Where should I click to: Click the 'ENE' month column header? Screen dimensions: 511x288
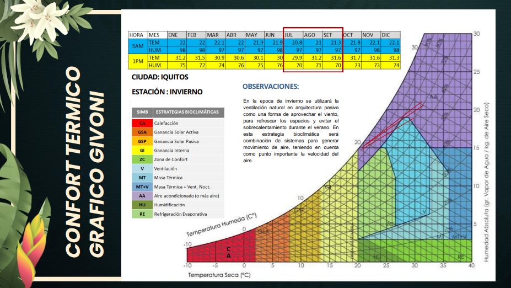pos(176,35)
